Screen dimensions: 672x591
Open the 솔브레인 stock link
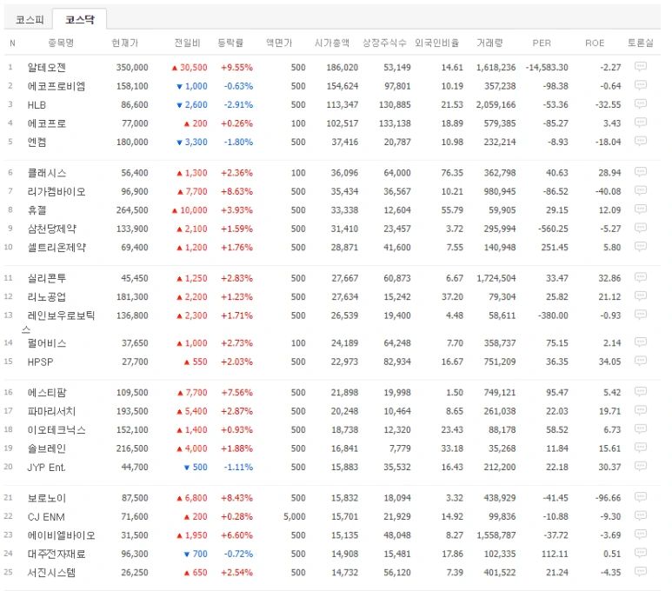pos(46,448)
